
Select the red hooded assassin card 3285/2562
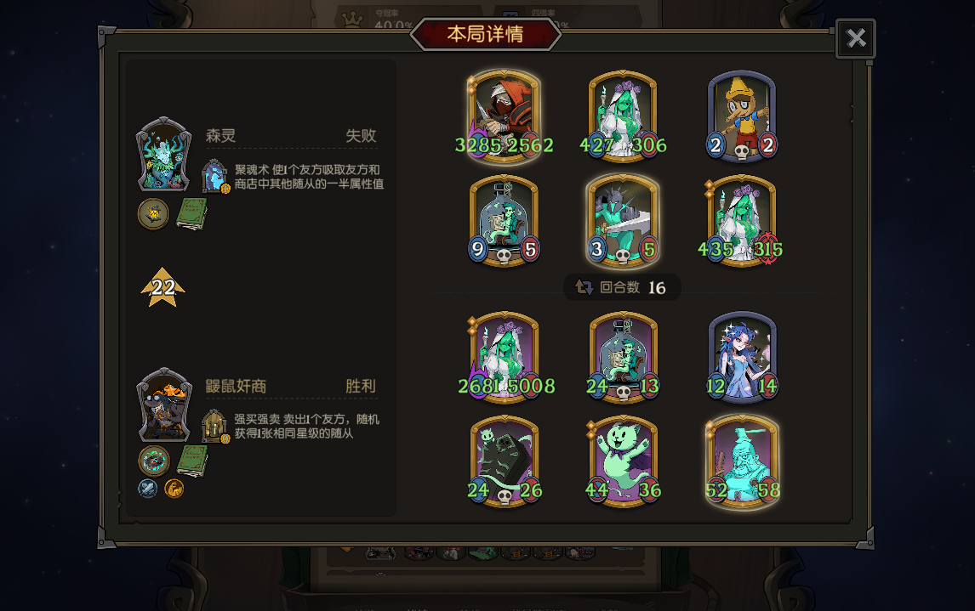504,116
